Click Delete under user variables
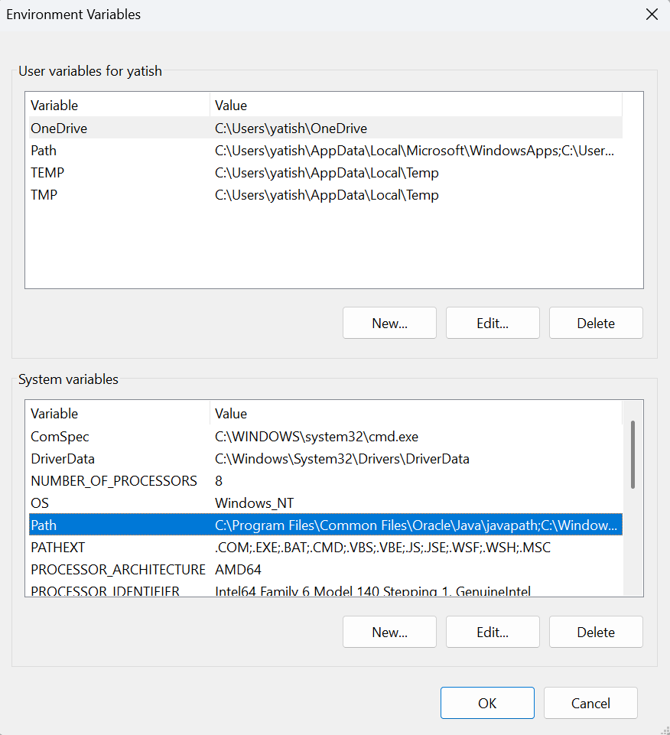Screen dimensions: 670x735 595,322
